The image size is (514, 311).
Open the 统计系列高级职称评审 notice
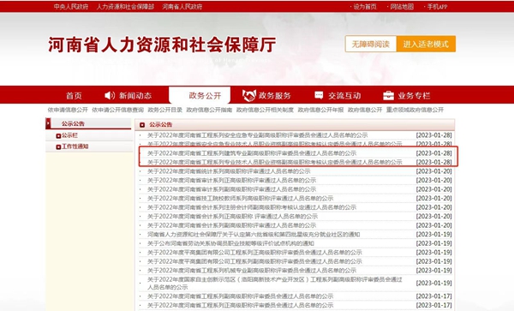[x=229, y=171]
